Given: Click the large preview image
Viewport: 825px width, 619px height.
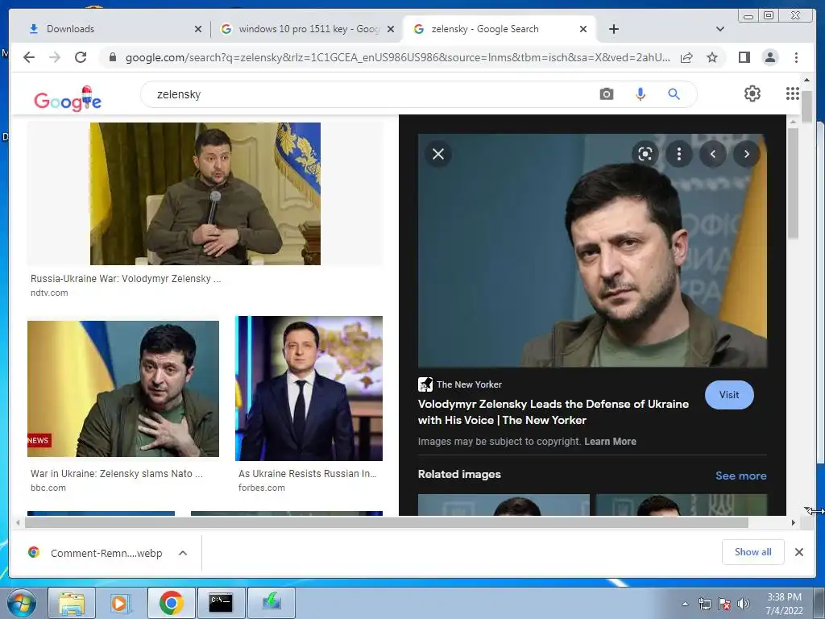Looking at the screenshot, I should coord(592,251).
